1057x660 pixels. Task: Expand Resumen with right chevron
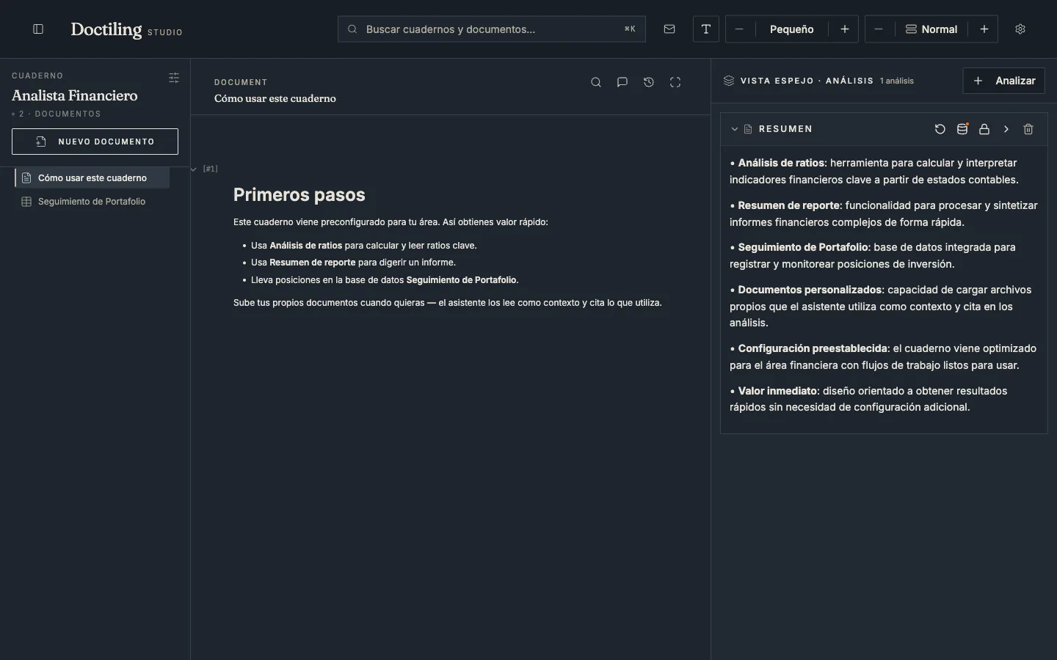pyautogui.click(x=1006, y=129)
